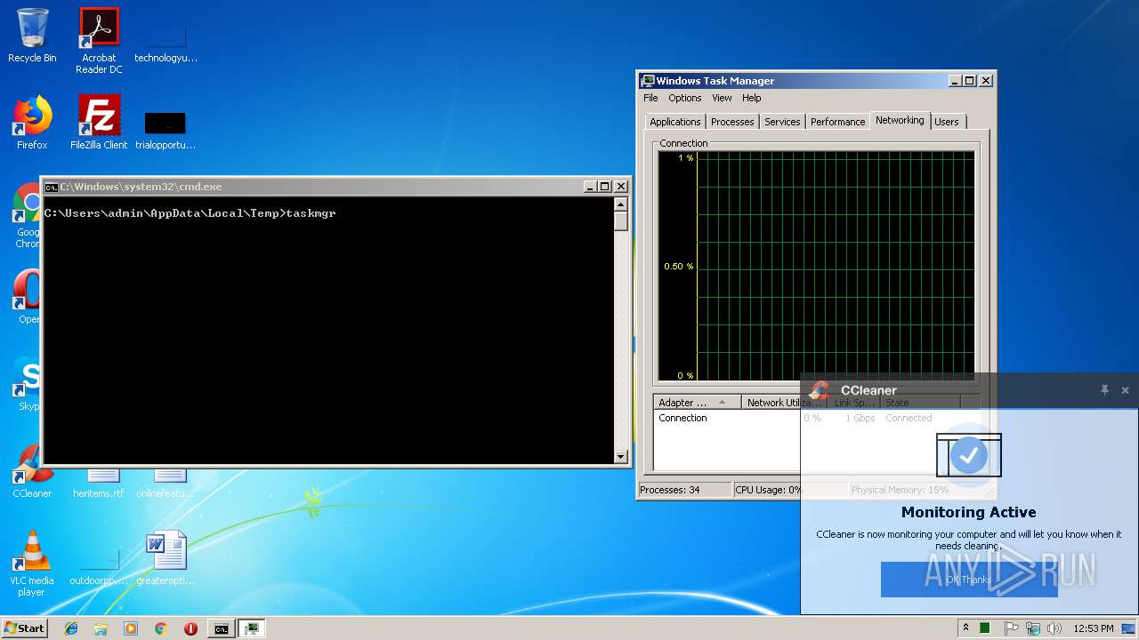Sort by Adapter Name column header
1139x640 pixels.
coord(697,403)
